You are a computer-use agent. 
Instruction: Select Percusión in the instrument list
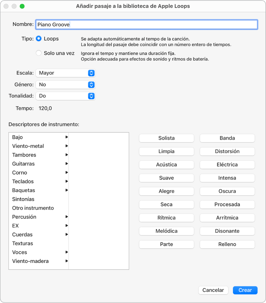(x=39, y=217)
